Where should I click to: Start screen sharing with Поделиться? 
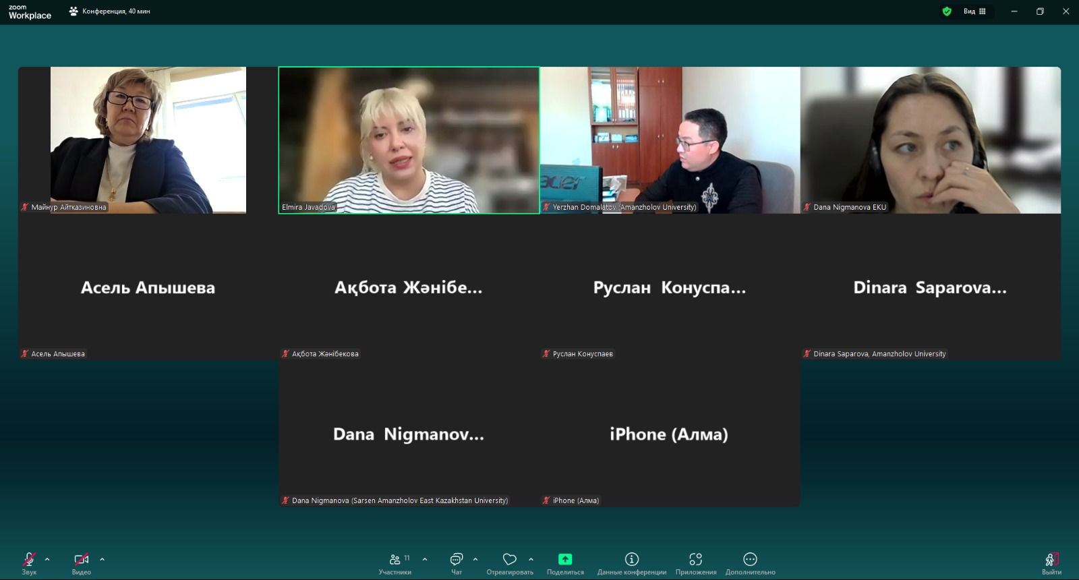click(565, 562)
